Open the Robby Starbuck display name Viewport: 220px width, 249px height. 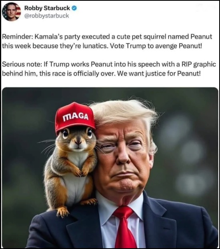click(47, 8)
